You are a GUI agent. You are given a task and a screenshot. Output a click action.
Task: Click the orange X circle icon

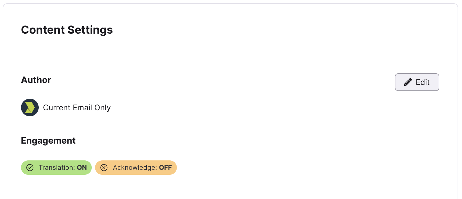tap(104, 168)
